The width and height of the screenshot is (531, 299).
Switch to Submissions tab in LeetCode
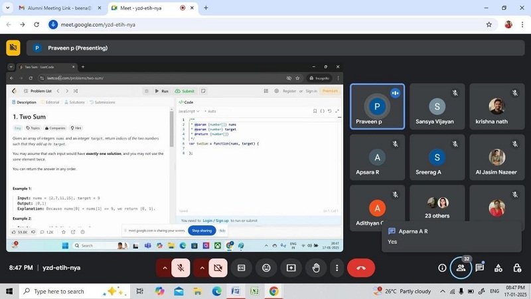[102, 102]
